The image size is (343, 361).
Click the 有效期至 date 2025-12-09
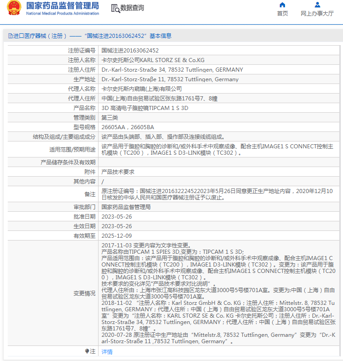(x=116, y=236)
